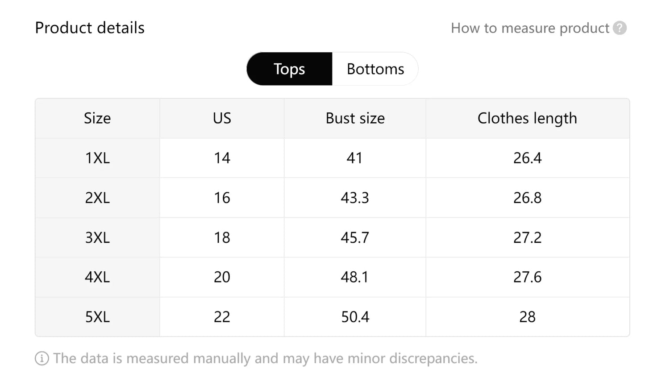Screen dimensions: 645x386
Task: Select US size 20 in the 4XL row
Action: [x=221, y=277]
